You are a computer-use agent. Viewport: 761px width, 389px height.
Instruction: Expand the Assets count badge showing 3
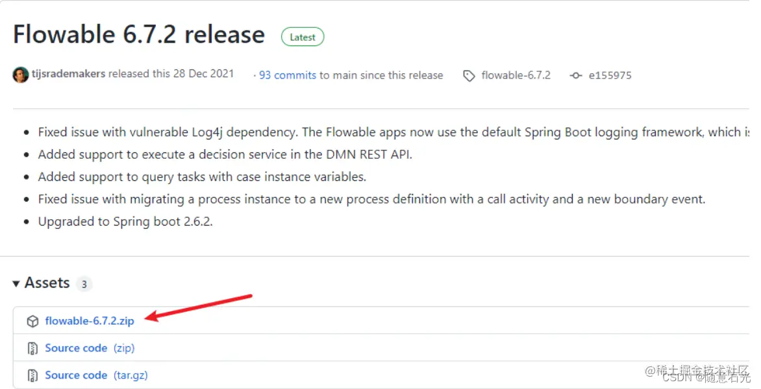pos(84,284)
